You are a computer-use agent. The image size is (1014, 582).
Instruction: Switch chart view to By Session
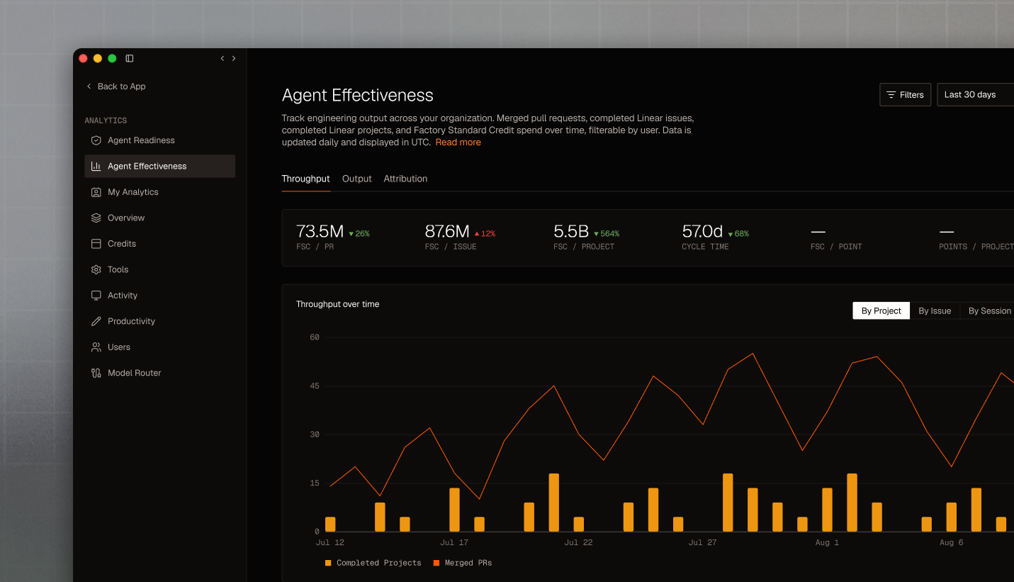(x=989, y=310)
